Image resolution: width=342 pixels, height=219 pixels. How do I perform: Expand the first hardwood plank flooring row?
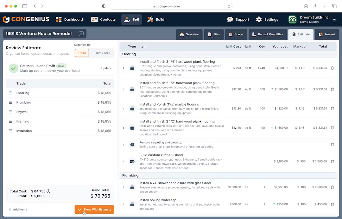pos(123,68)
